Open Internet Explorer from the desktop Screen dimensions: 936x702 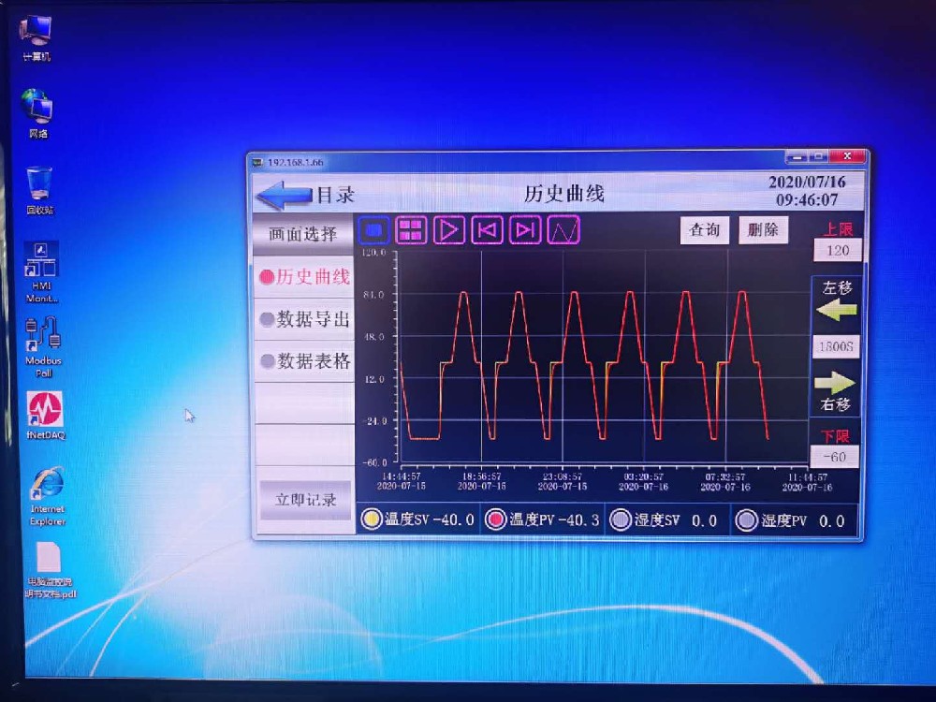tap(47, 485)
